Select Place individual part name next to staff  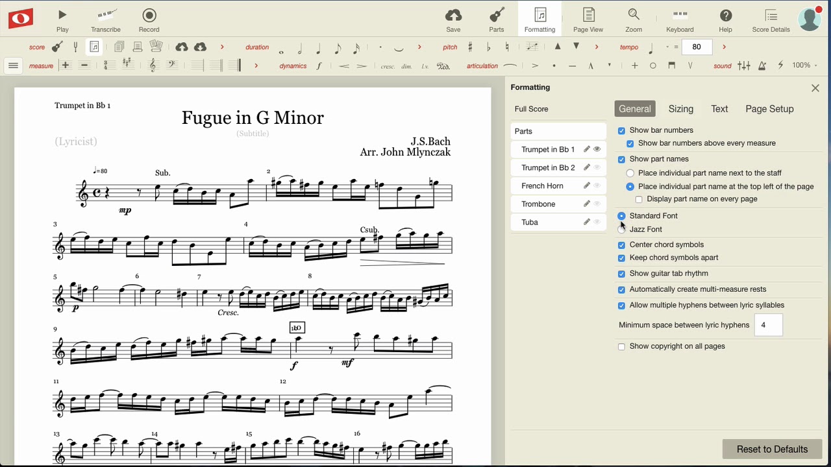(x=630, y=173)
